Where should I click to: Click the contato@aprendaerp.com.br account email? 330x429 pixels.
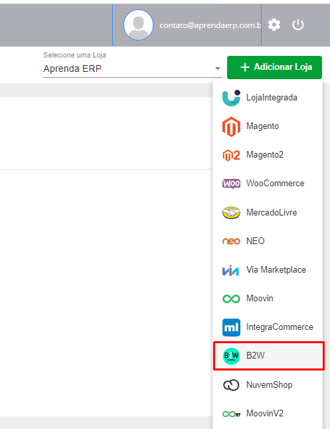(210, 25)
